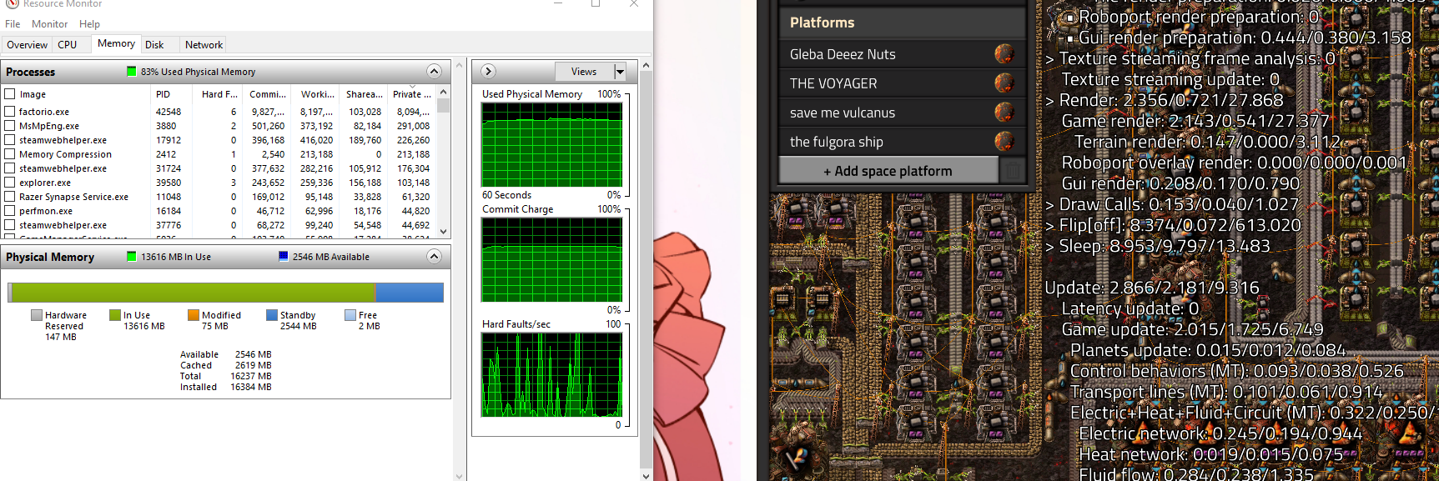Screen dimensions: 1439x481
Task: Click "Texture streaming update: 0" in Factorio debug
Action: coord(1170,79)
